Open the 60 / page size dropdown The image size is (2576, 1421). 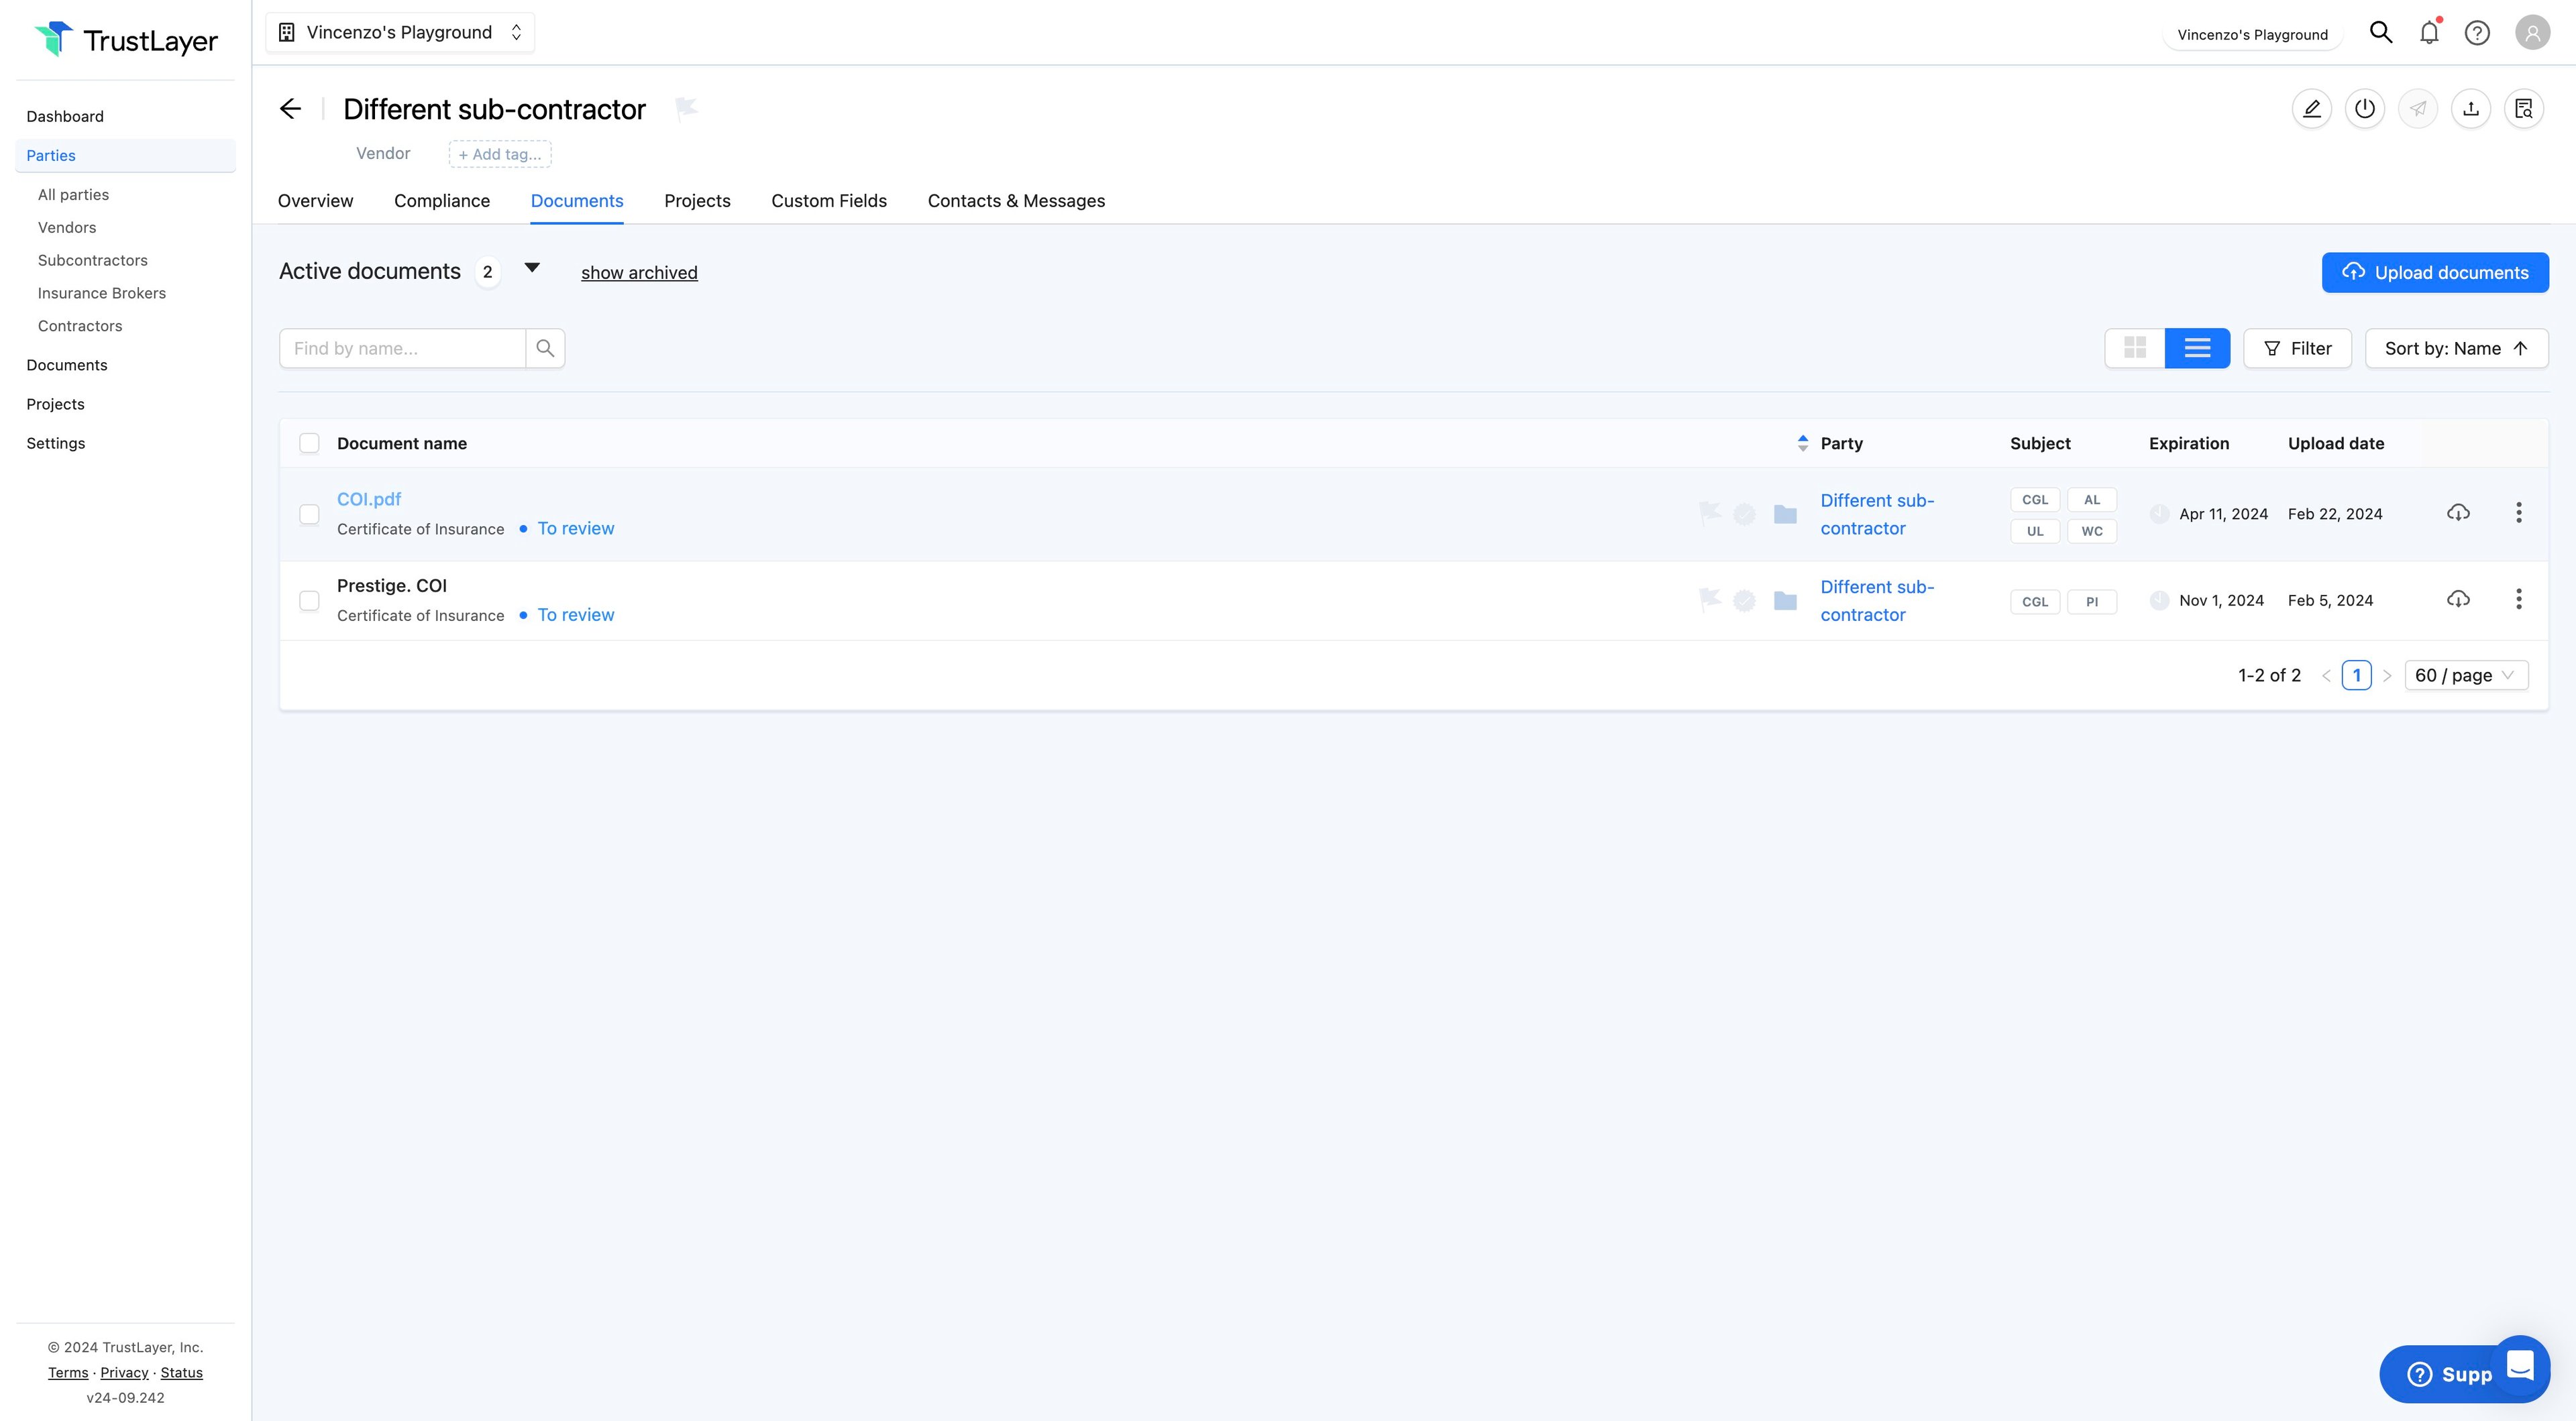tap(2465, 675)
